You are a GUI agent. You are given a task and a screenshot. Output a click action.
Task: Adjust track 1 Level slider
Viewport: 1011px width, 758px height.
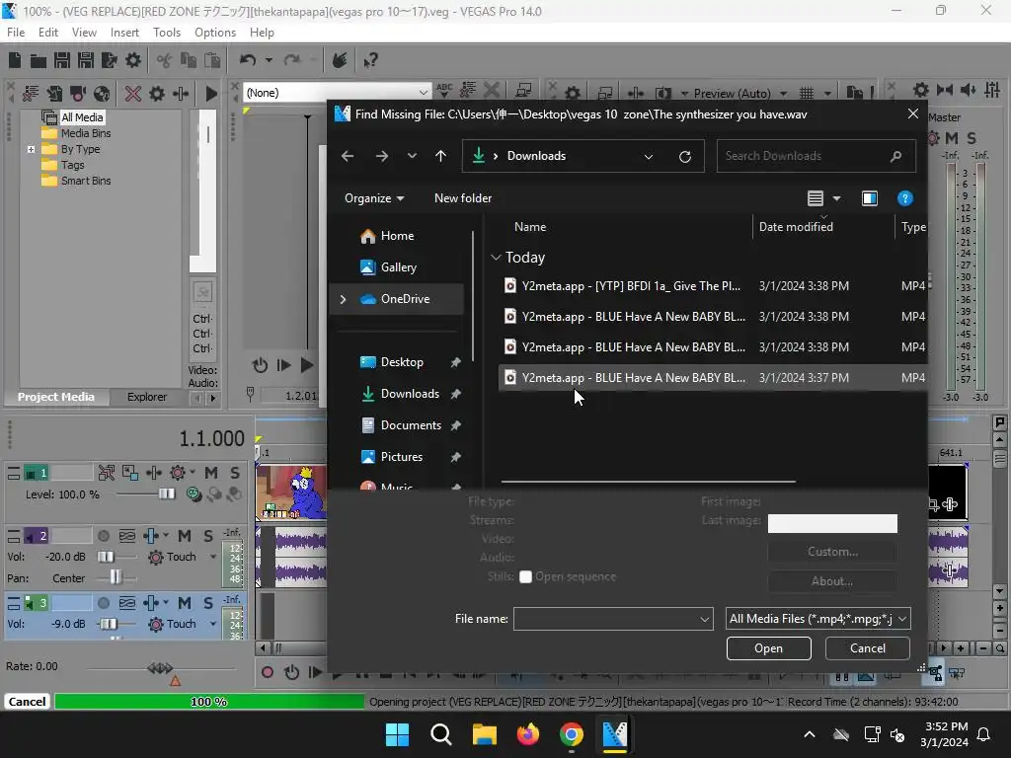click(166, 494)
